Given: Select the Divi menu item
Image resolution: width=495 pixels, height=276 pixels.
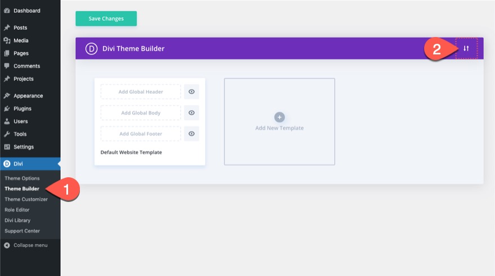Looking at the screenshot, I should (30, 164).
